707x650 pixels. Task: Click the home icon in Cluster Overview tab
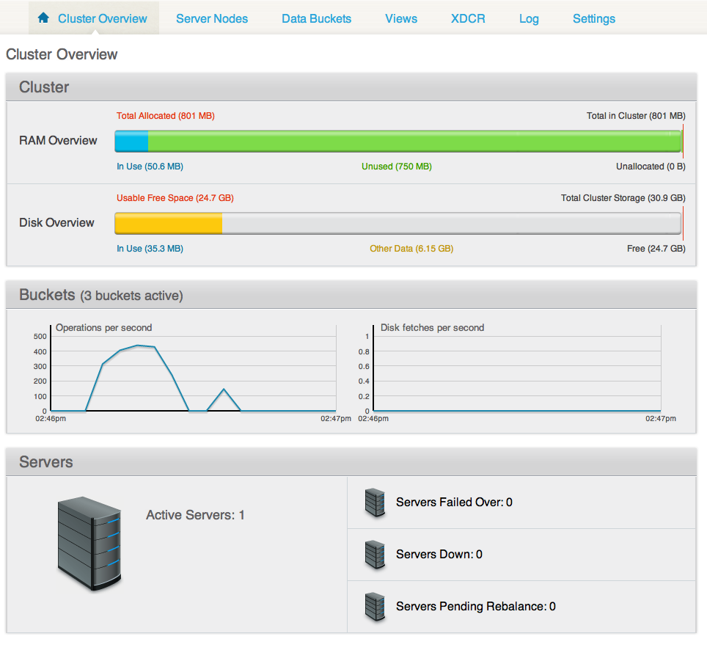[x=43, y=18]
